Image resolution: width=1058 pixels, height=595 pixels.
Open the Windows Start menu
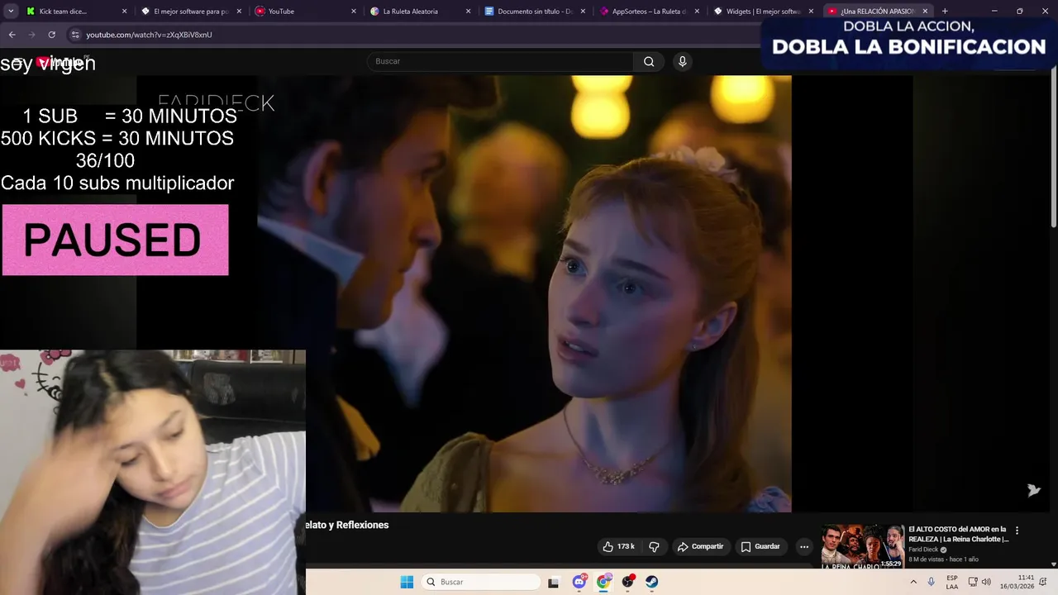click(407, 582)
